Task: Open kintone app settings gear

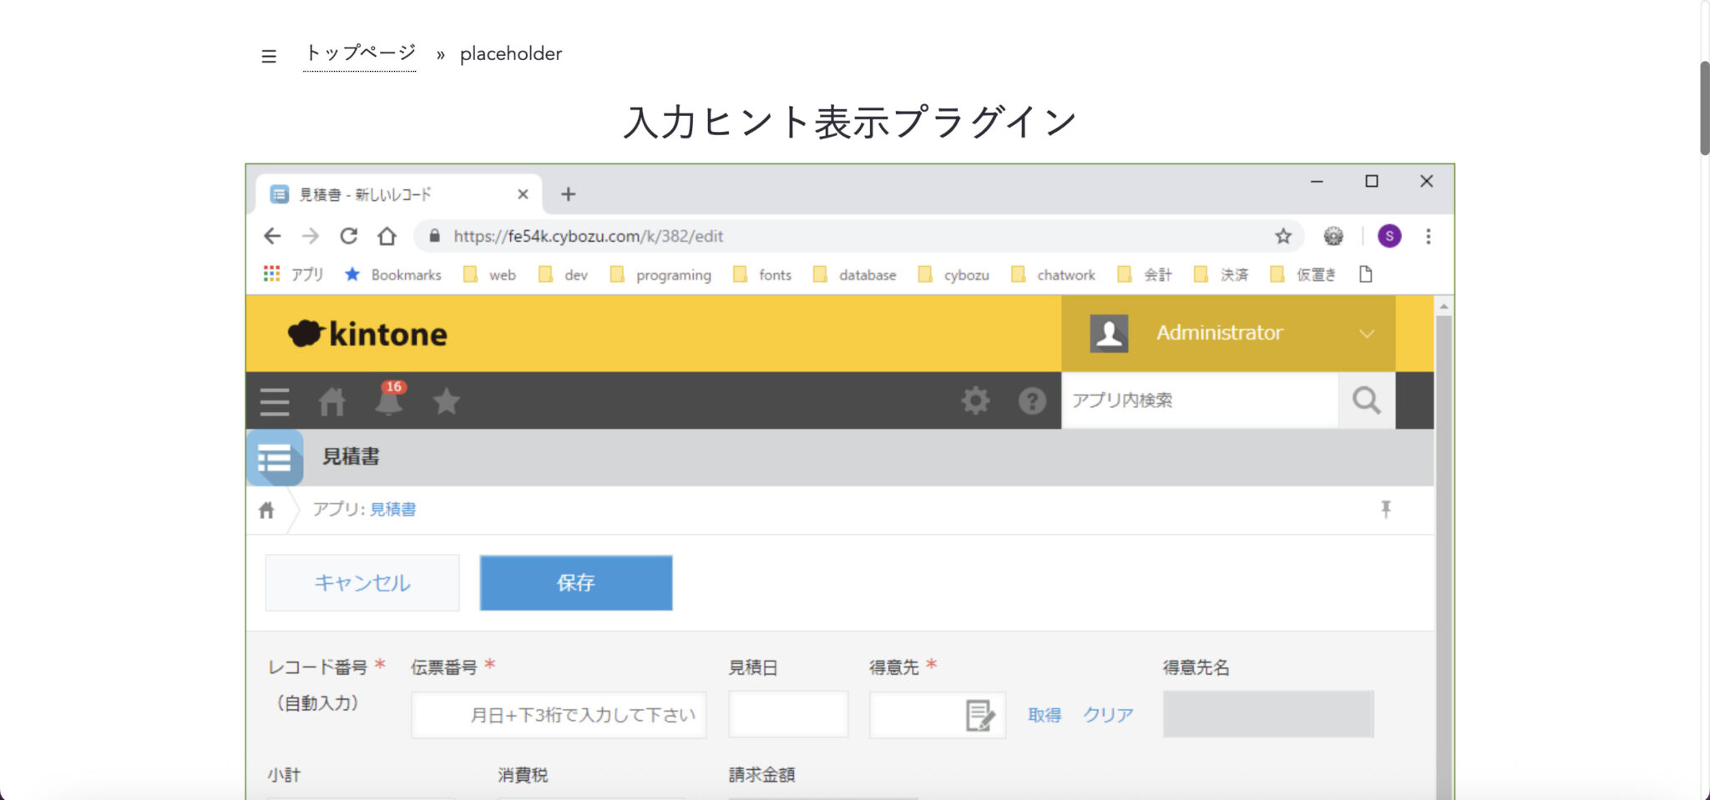Action: tap(975, 401)
